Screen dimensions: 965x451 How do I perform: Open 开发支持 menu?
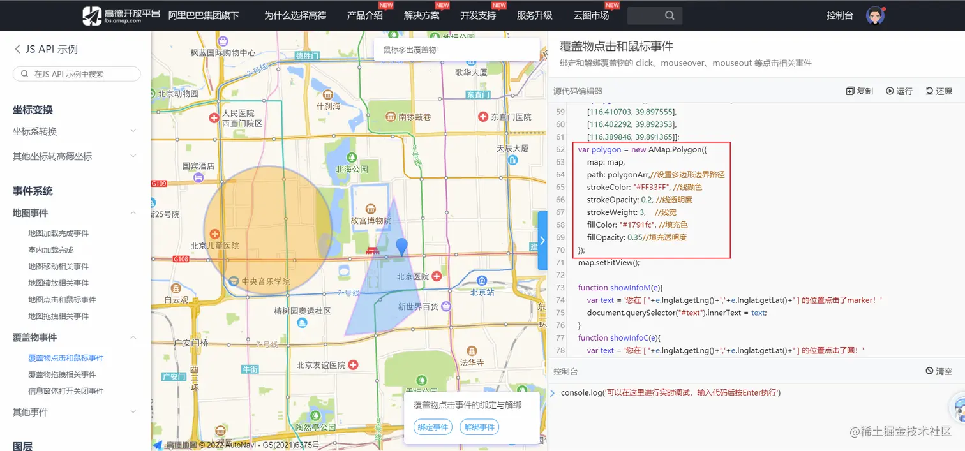(479, 15)
